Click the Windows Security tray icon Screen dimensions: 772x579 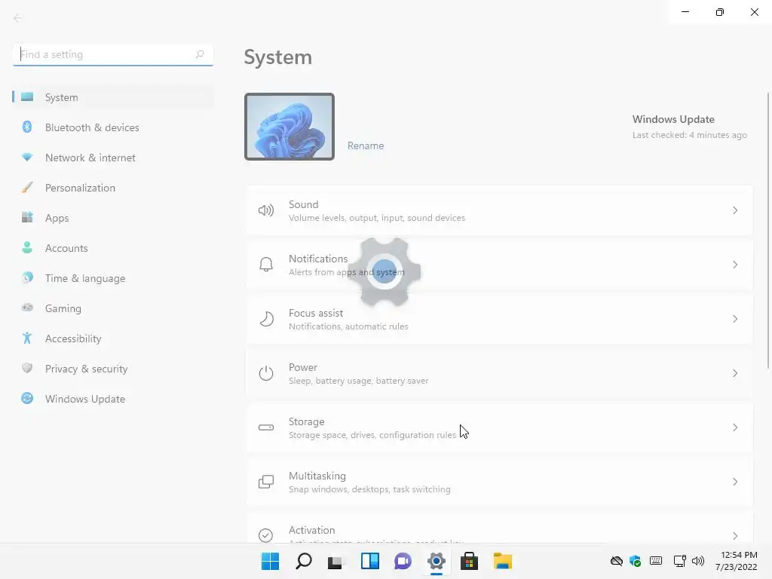pyautogui.click(x=635, y=561)
